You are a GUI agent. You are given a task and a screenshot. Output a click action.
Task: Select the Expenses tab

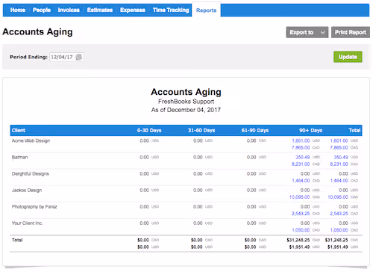click(133, 10)
